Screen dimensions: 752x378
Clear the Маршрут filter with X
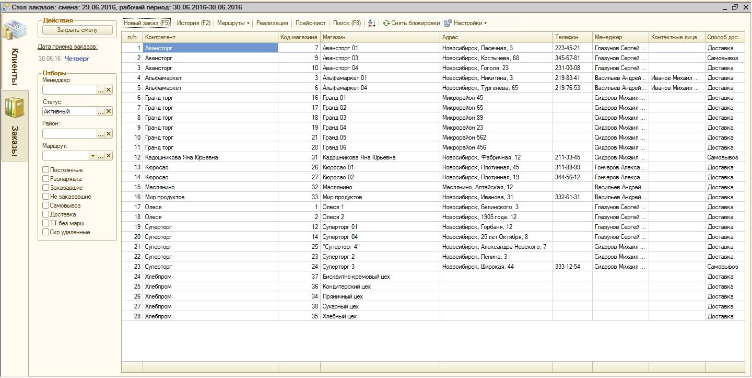109,156
